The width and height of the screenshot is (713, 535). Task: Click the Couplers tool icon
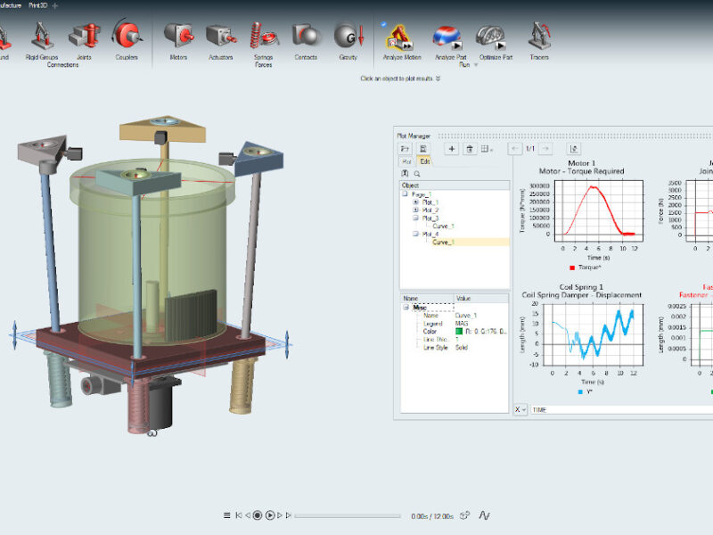(127, 35)
